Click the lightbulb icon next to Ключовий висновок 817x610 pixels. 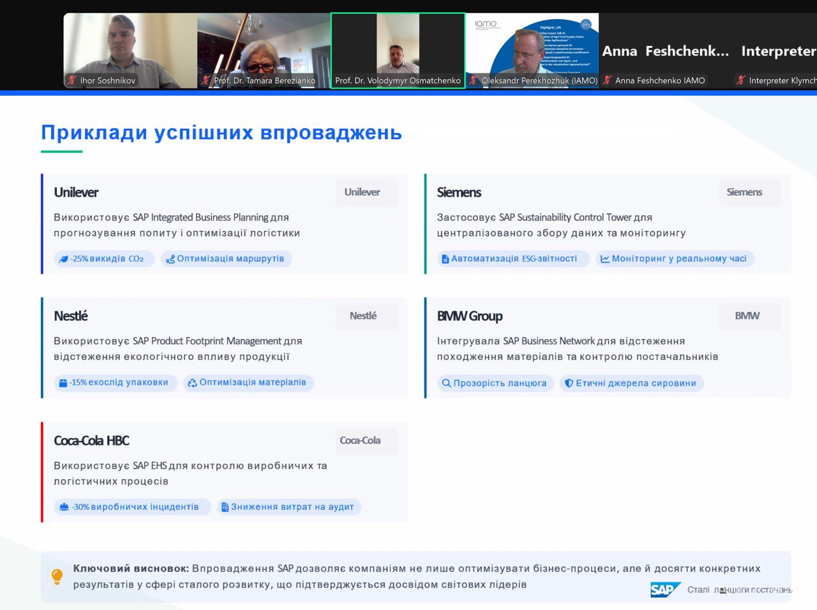click(x=57, y=576)
